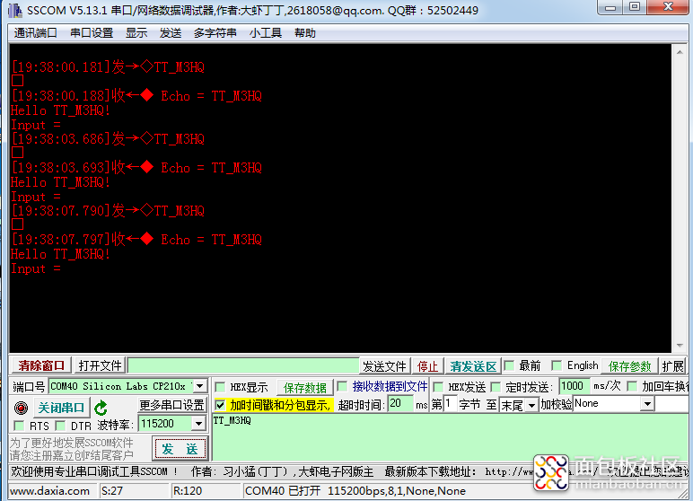Click the [19:38:07.797] Echo log line

[x=136, y=239]
